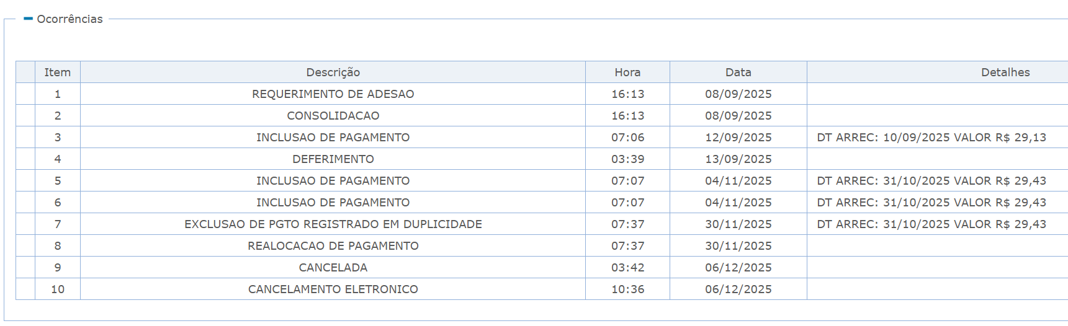Click the Item column header

pos(58,72)
